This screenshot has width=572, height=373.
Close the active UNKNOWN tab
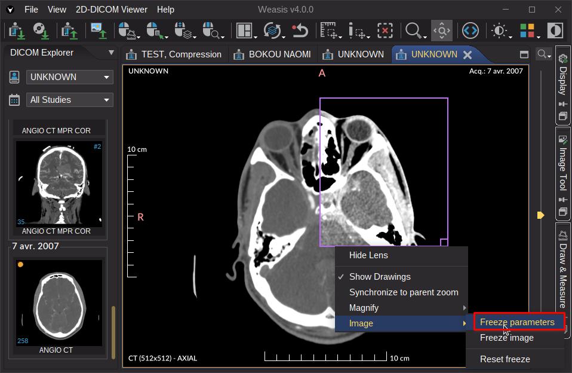pyautogui.click(x=468, y=55)
